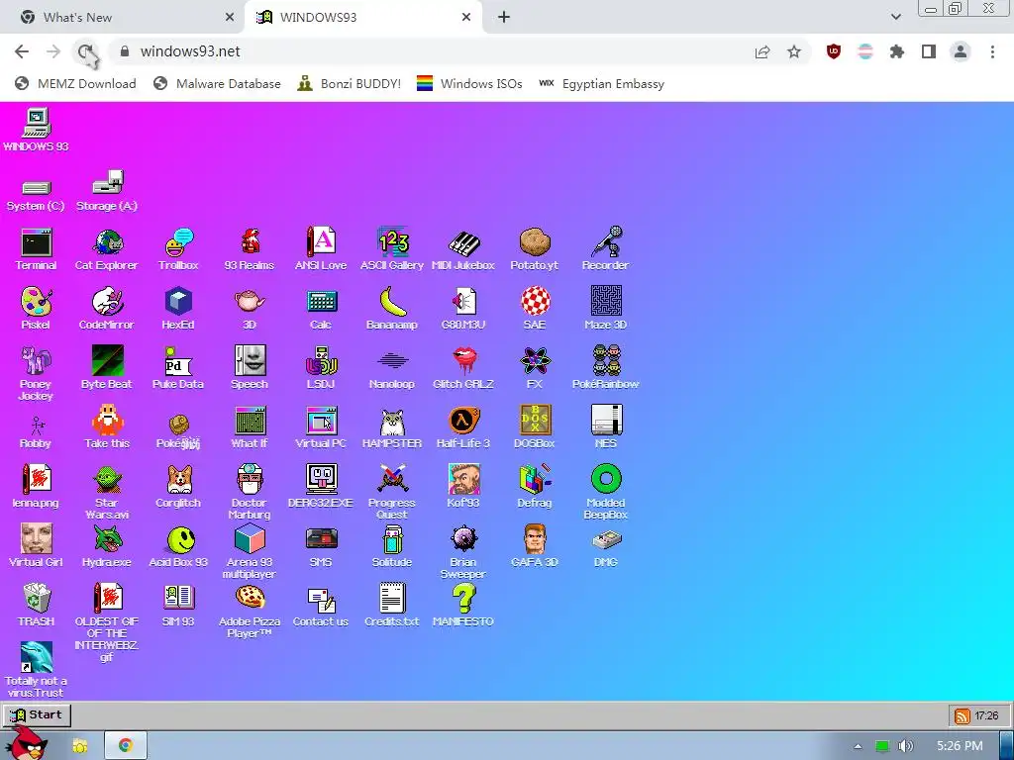
Task: Launch the Brian Sweeper icon
Action: click(x=463, y=551)
